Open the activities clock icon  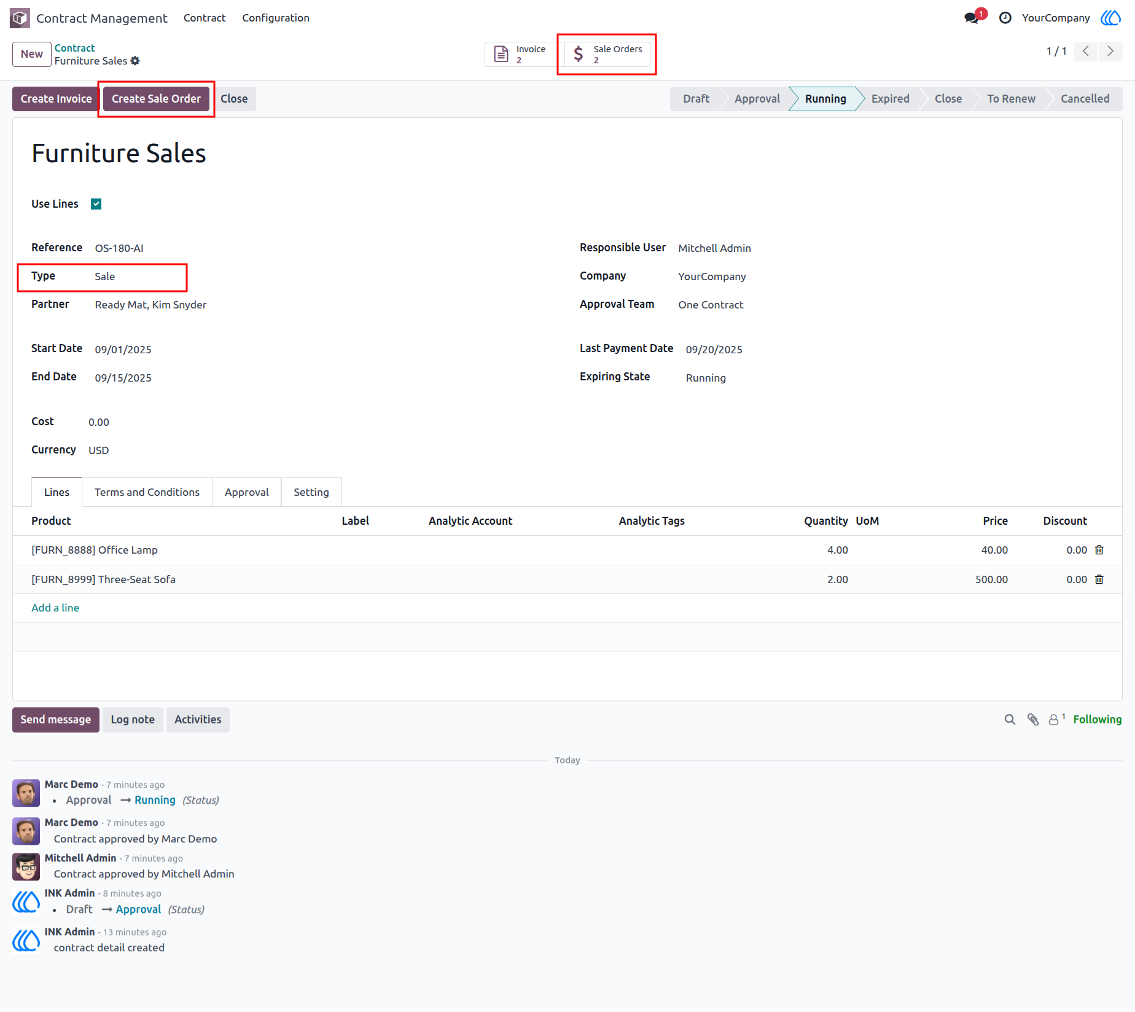[x=1005, y=18]
